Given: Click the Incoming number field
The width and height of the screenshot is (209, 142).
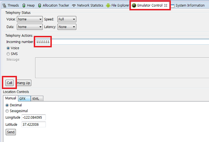Looking at the screenshot, I should pyautogui.click(x=122, y=42).
